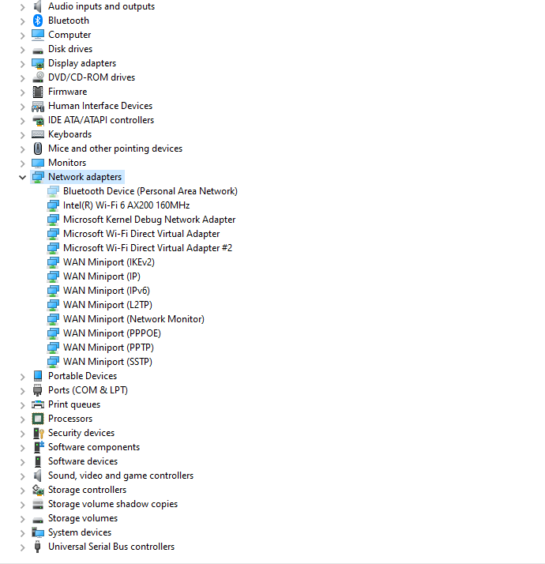Select WAN Miniport (L2TP)
Image resolution: width=545 pixels, height=564 pixels.
pos(107,305)
